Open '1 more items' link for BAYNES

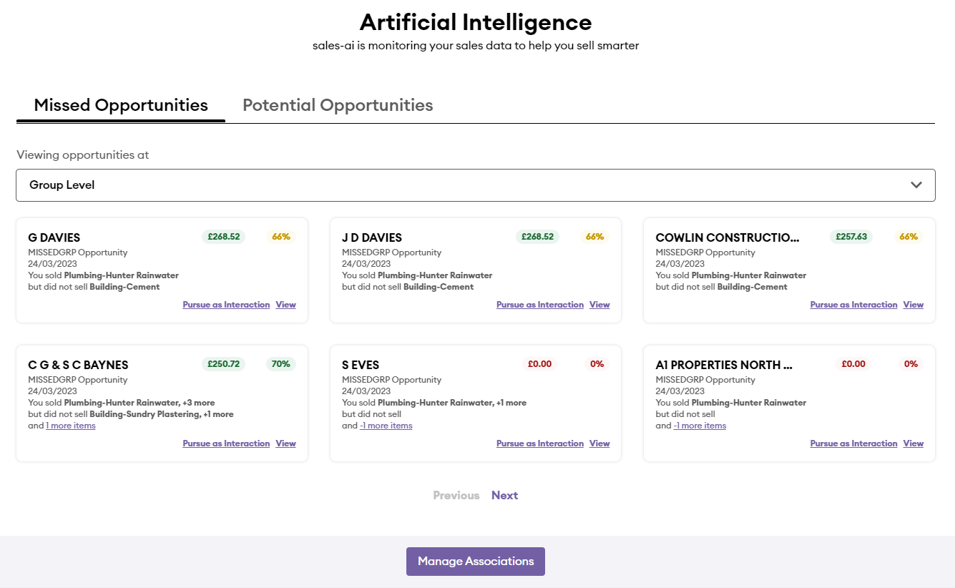coord(70,426)
